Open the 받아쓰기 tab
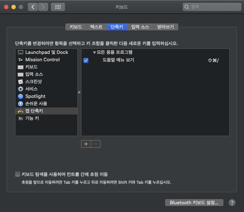 click(x=165, y=27)
